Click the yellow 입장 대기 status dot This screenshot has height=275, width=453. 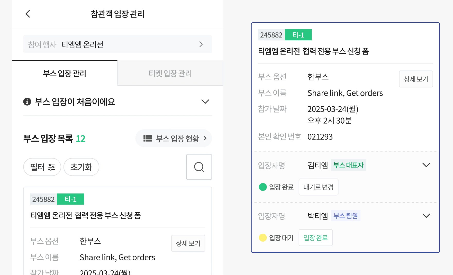[x=263, y=237]
